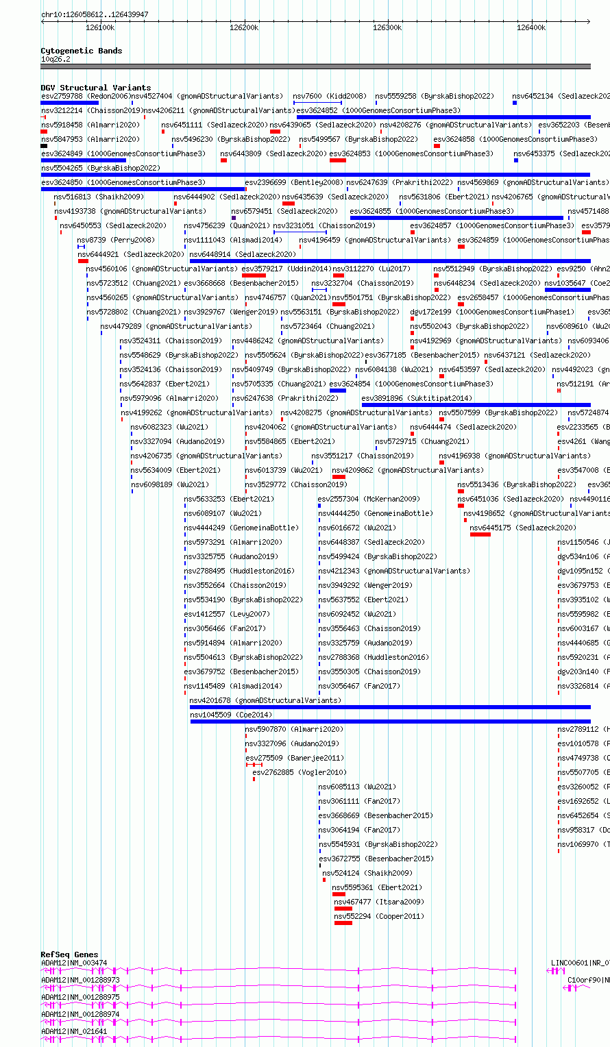The width and height of the screenshot is (610, 1047).
Task: Click esv3891896 (Suktitipat2014) label
Action: tap(417, 398)
